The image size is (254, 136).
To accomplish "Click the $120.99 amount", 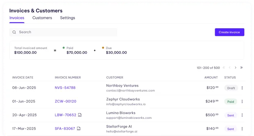I will coord(212,88).
